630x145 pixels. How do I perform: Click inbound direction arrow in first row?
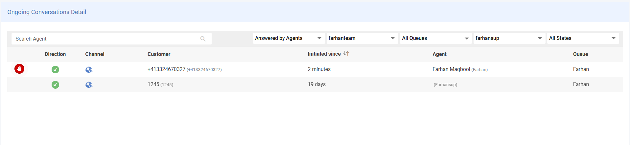[x=55, y=69]
